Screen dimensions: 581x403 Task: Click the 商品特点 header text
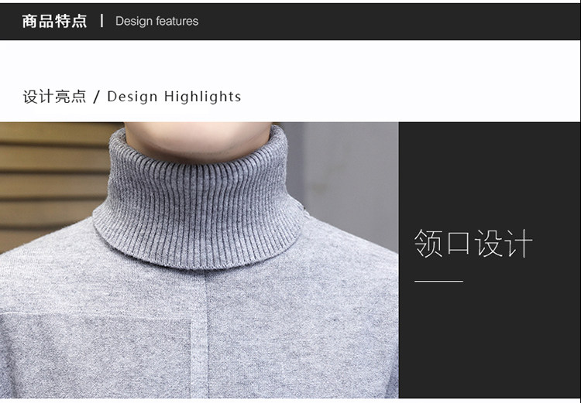coord(54,21)
